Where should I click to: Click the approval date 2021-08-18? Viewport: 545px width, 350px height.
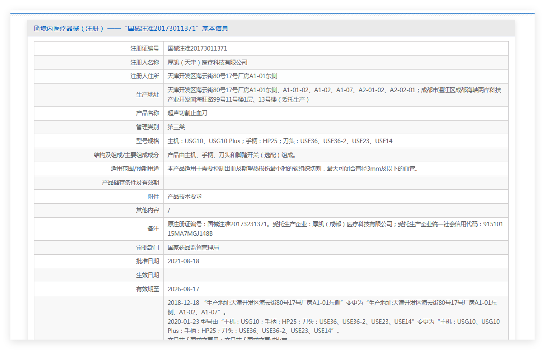183,261
